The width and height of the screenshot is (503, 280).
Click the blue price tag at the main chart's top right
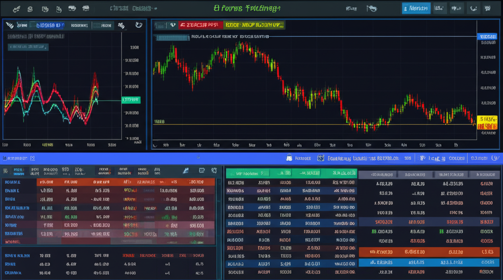pos(487,36)
